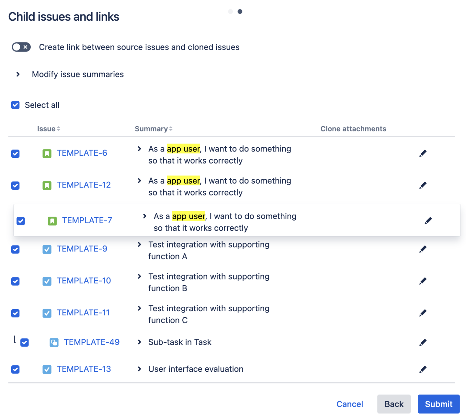Uncheck the TEMPLATE-7 row checkbox

(21, 221)
